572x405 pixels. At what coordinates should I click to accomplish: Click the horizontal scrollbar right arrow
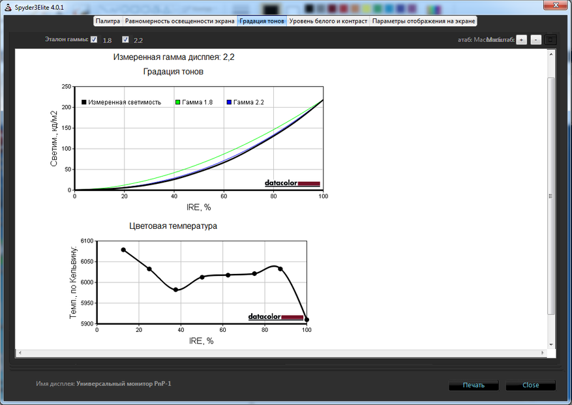(543, 353)
